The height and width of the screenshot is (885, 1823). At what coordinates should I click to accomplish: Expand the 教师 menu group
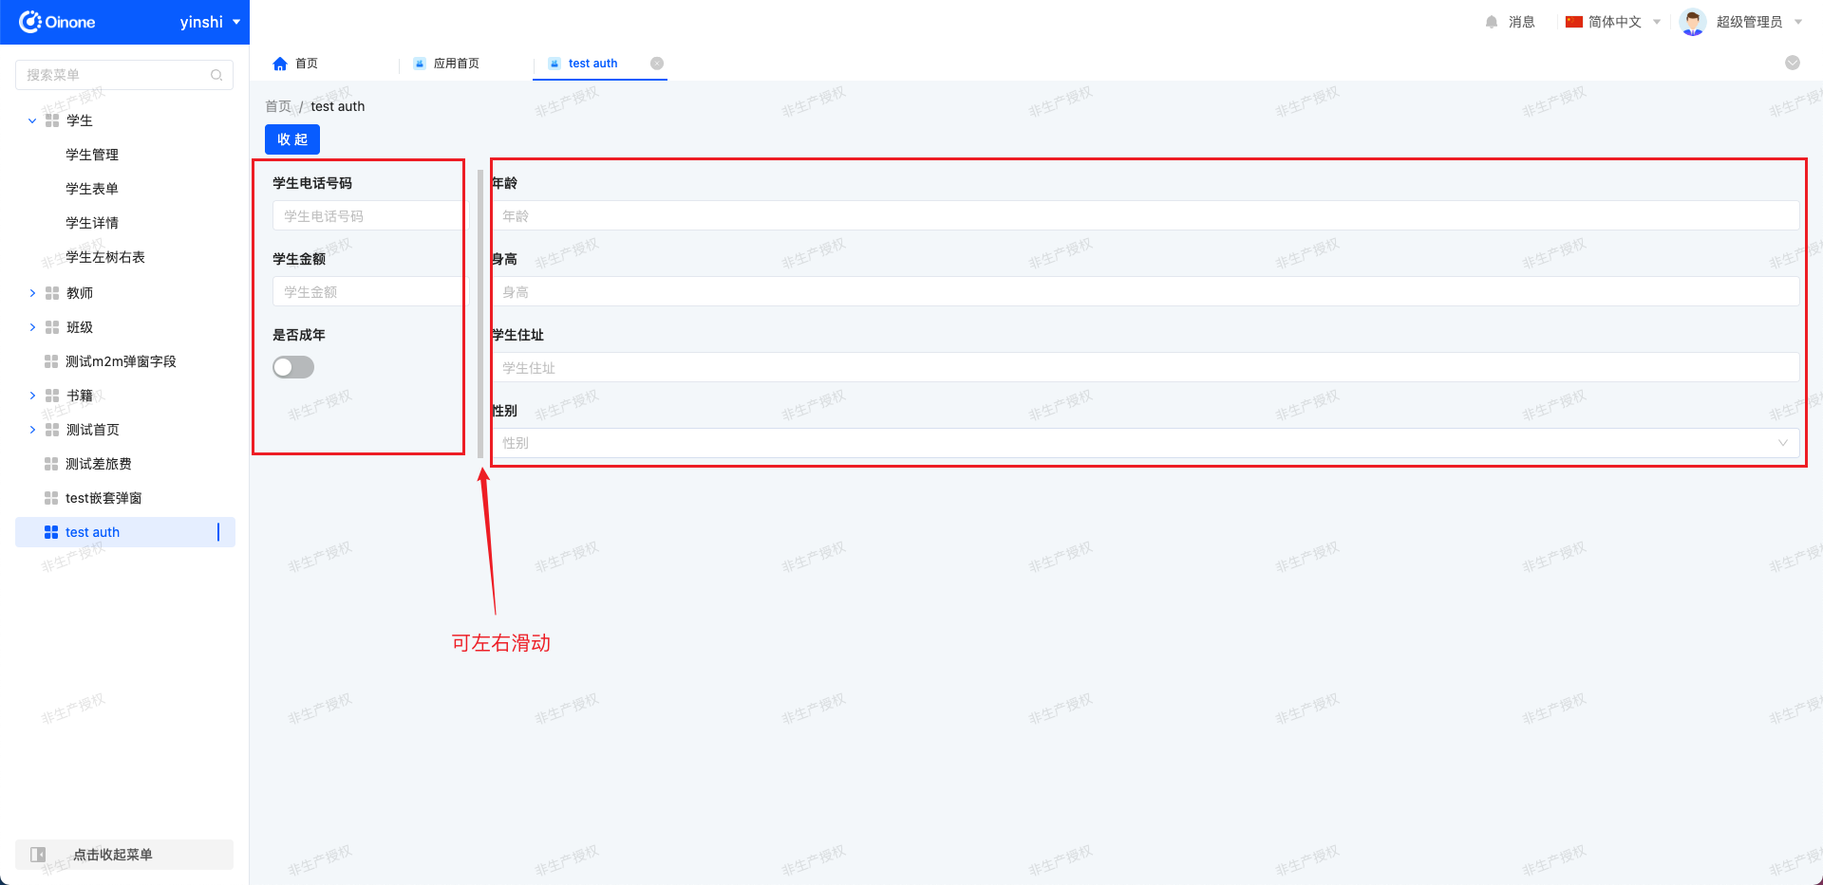32,293
